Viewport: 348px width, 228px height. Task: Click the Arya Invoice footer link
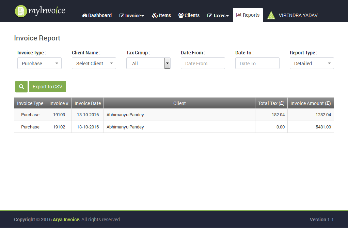pyautogui.click(x=66, y=220)
